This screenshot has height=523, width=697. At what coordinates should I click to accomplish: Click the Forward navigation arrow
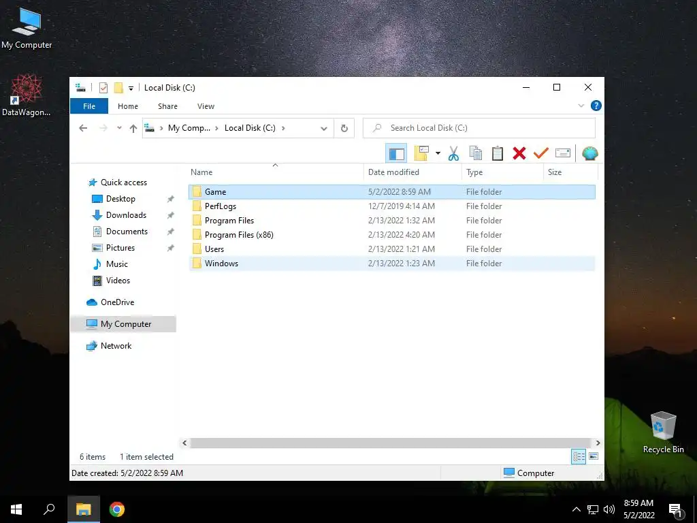(103, 128)
